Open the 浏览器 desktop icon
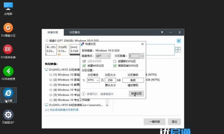224x134 pixels. point(8,95)
